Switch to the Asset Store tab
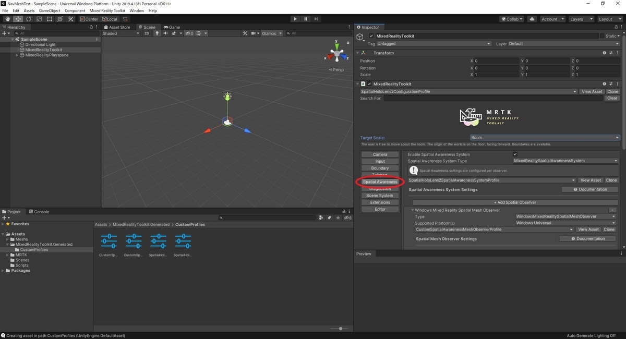 click(x=117, y=27)
